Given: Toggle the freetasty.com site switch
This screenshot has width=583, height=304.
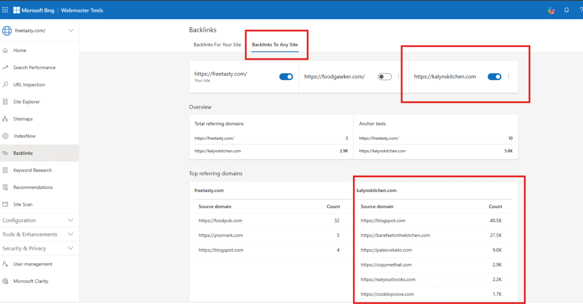Looking at the screenshot, I should click(286, 76).
